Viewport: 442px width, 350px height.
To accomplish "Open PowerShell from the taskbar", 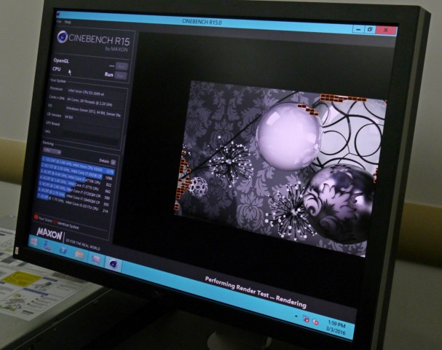I will pos(63,249).
